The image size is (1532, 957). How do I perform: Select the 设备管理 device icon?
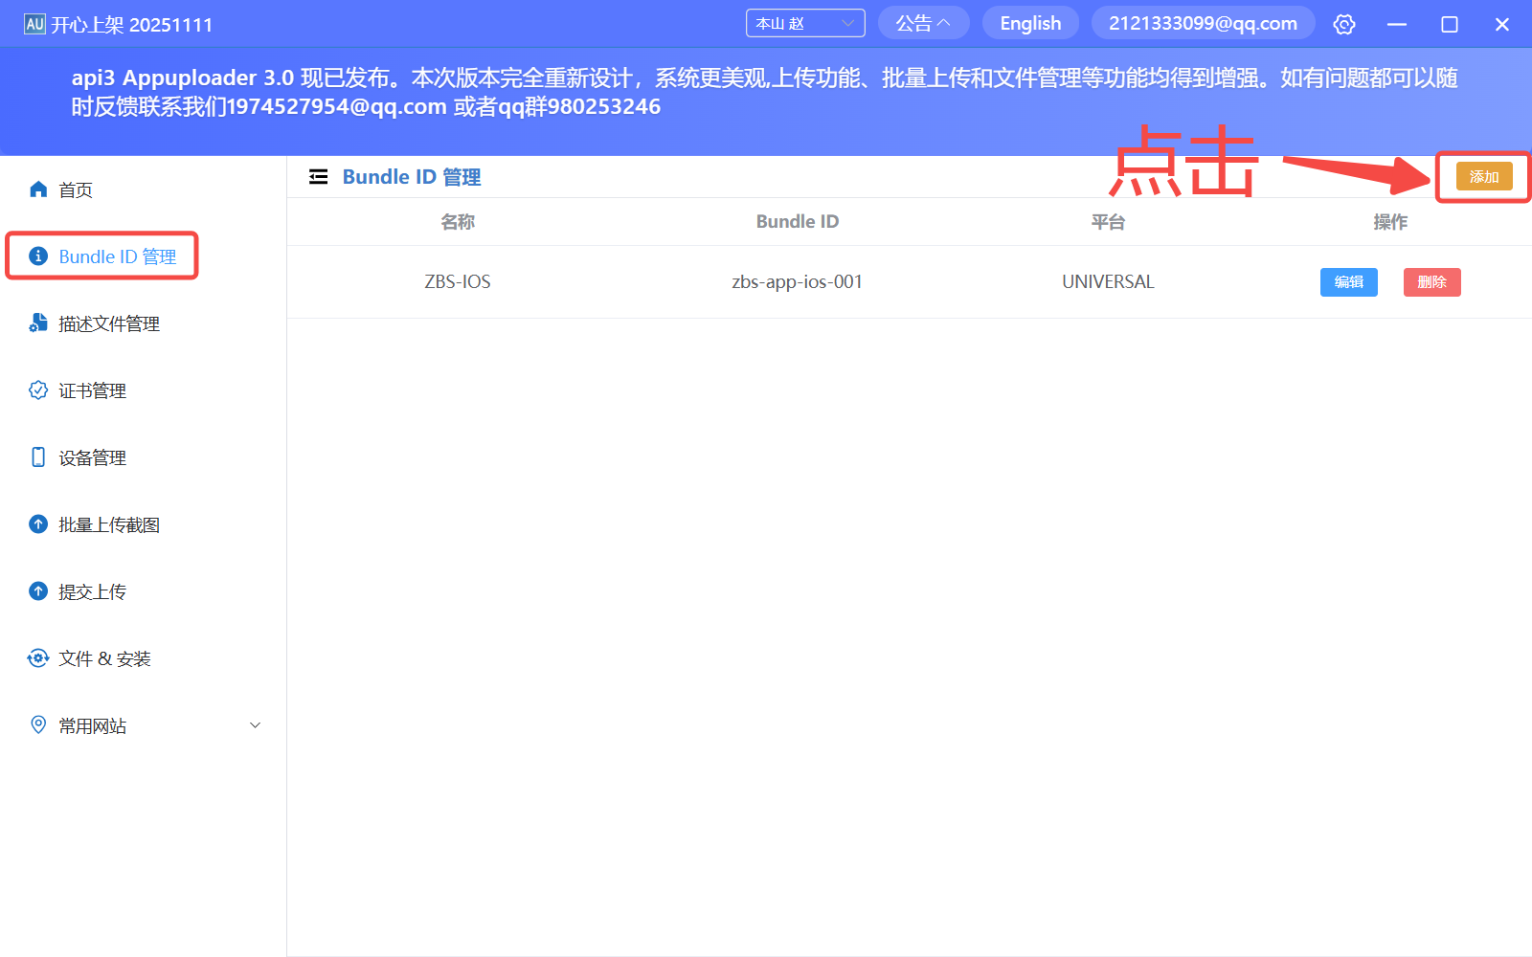tap(38, 456)
